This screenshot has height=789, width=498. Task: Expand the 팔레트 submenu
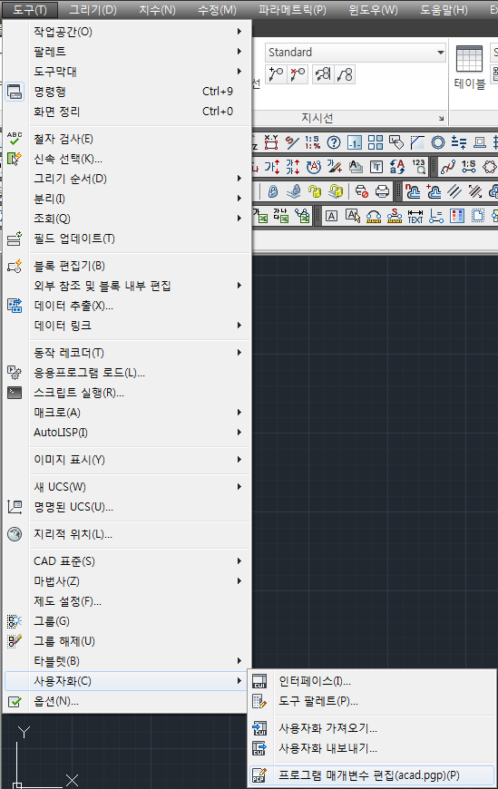127,52
